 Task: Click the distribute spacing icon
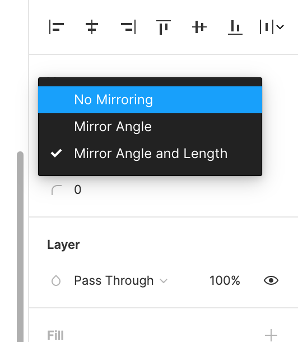267,27
